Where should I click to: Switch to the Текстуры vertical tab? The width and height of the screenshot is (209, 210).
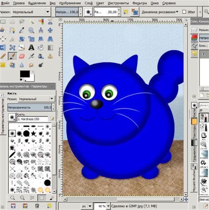point(194,129)
